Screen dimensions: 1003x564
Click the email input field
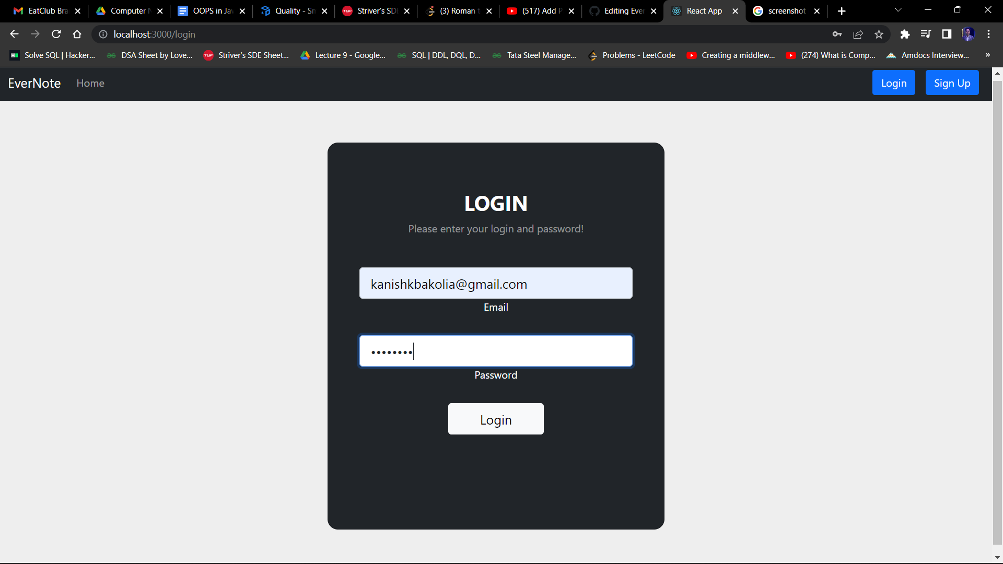tap(495, 283)
